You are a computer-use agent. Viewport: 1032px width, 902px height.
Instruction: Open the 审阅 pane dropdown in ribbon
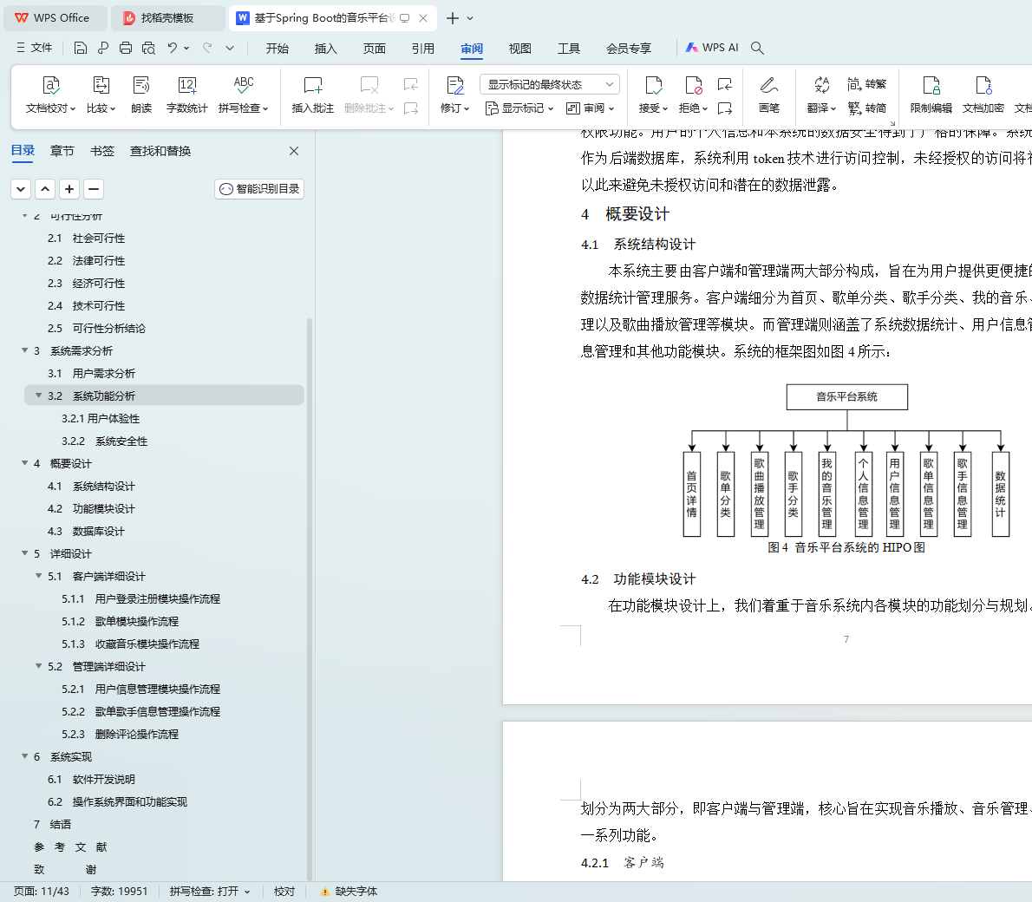click(x=591, y=108)
